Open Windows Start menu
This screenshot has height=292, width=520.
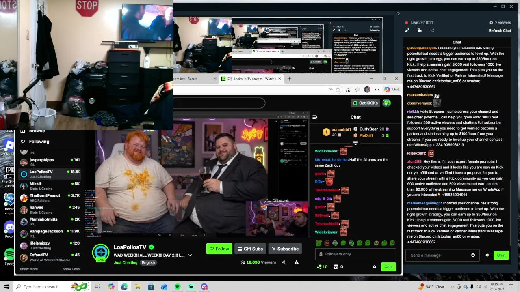[6, 287]
